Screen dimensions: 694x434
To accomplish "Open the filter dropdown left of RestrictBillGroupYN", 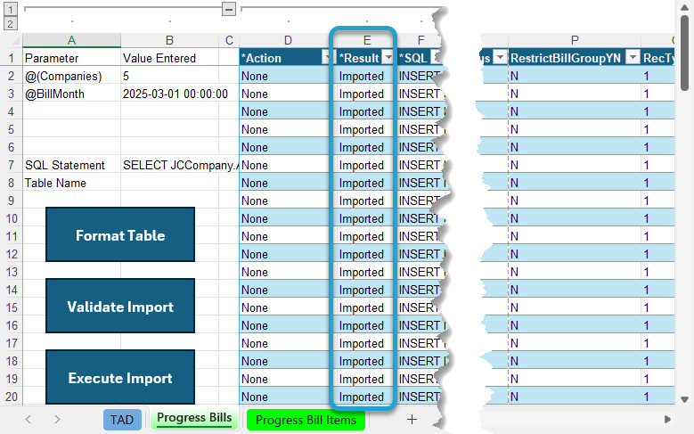I will point(500,58).
